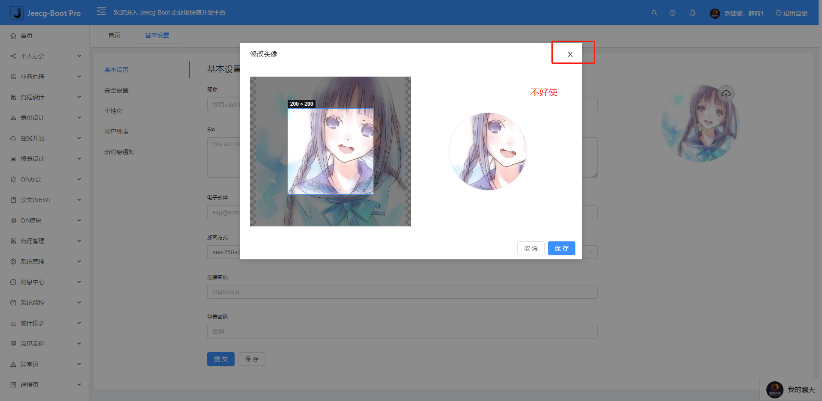The image size is (822, 401).
Task: Expand the 系统管理 menu chevron
Action: 79,261
